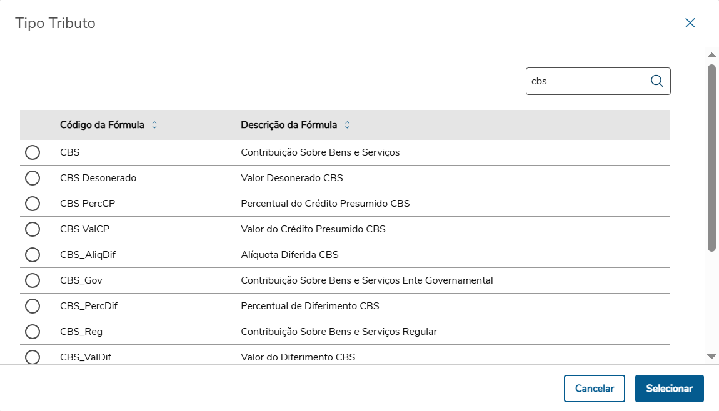The height and width of the screenshot is (411, 719).
Task: Select the CBS radio button
Action: click(x=33, y=152)
